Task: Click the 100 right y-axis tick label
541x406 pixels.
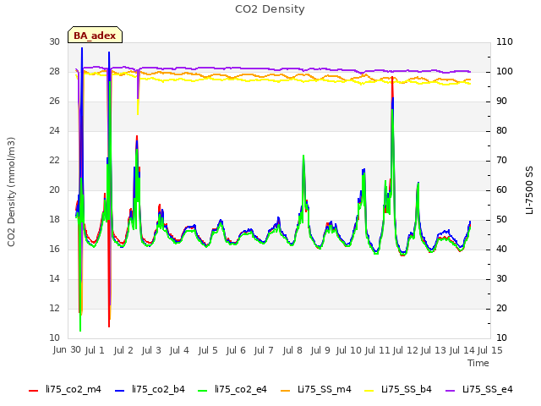Action: (505, 71)
